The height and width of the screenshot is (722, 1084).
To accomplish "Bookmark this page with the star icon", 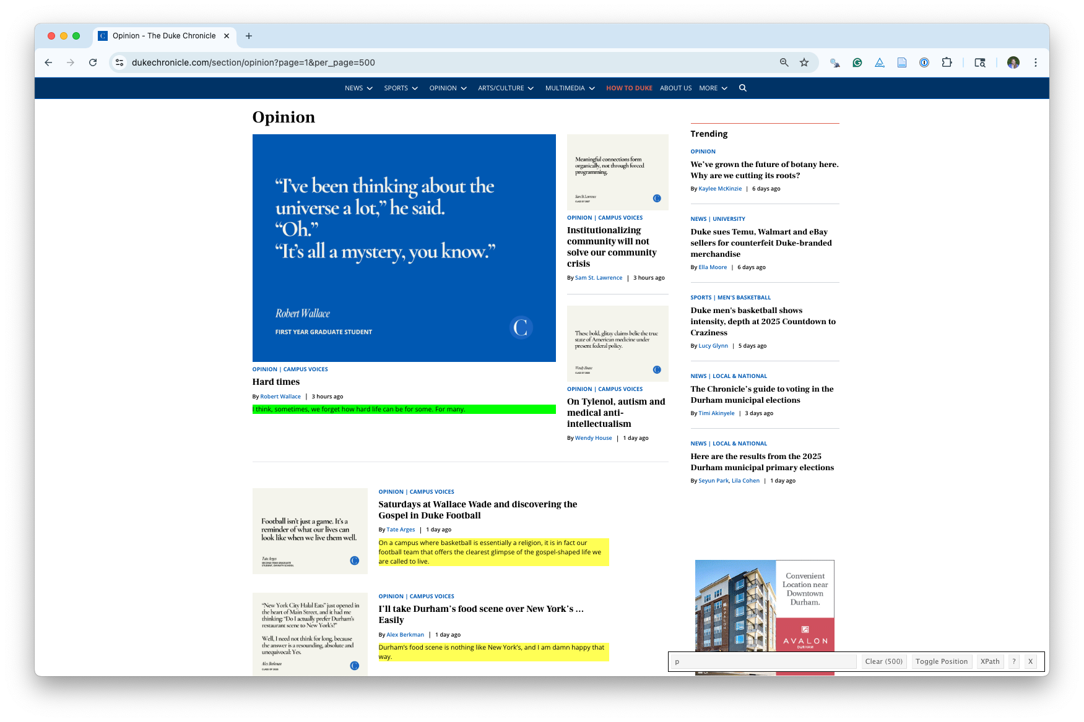I will point(804,62).
